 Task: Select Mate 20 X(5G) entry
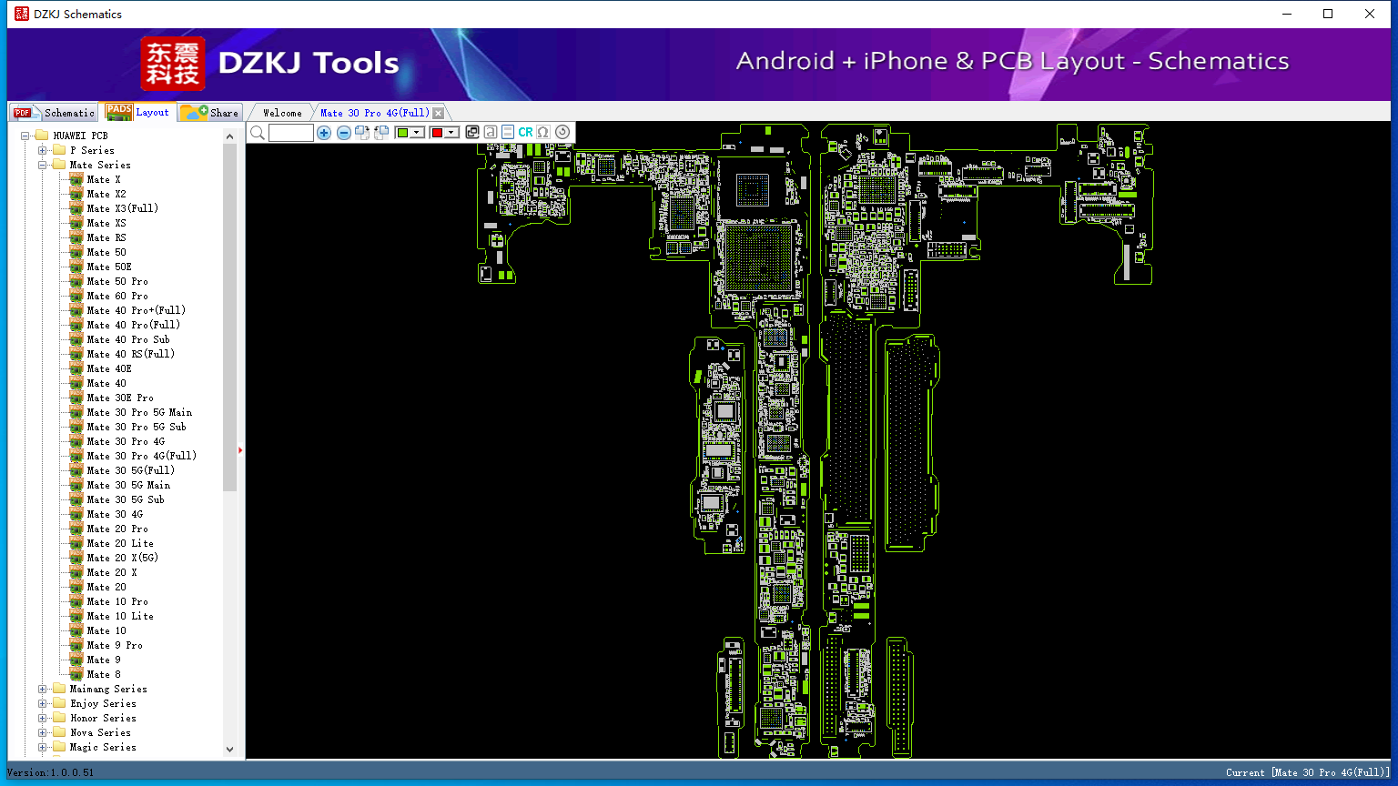tap(122, 558)
